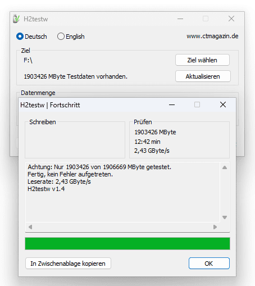Minimize the main H2testw window

coord(180,19)
